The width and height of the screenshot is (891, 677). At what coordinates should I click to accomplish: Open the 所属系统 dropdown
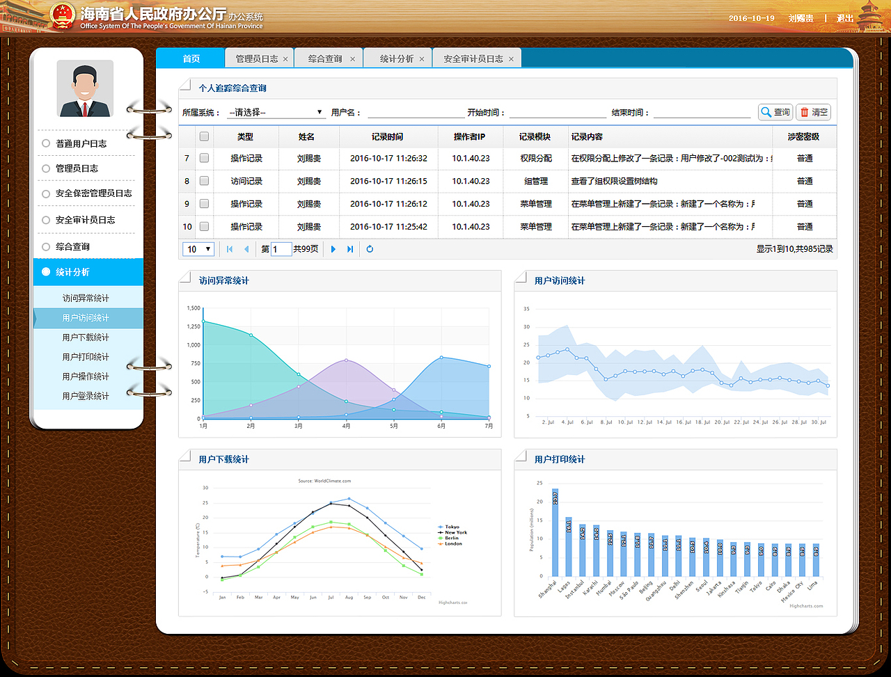[x=276, y=112]
